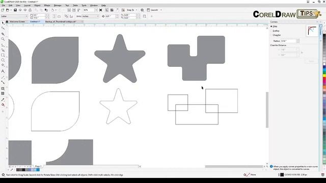This screenshot has height=183, width=326.
Task: Select the Fillet radio button
Action: 271,26
